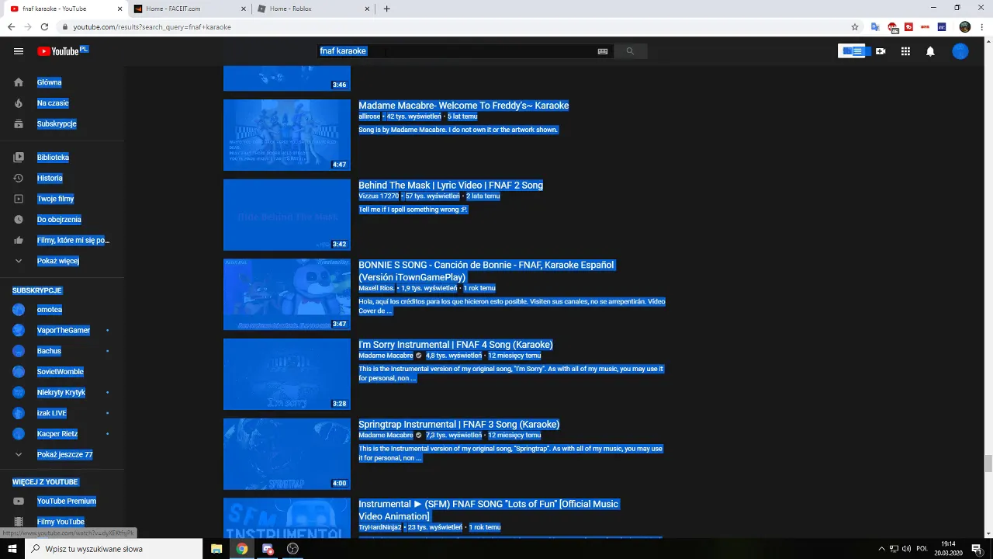Go back in browser history
The image size is (993, 559).
pos(11,26)
